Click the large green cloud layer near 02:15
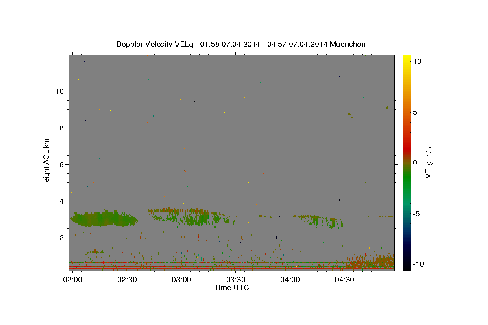 (105, 219)
